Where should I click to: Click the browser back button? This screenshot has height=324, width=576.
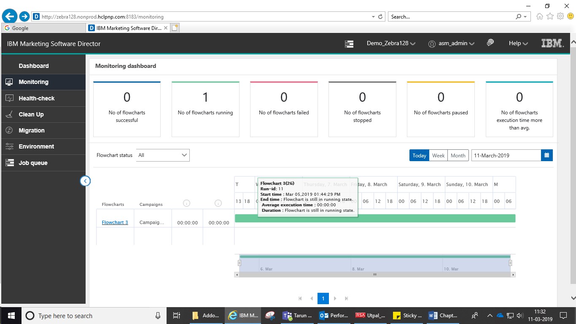(9, 16)
